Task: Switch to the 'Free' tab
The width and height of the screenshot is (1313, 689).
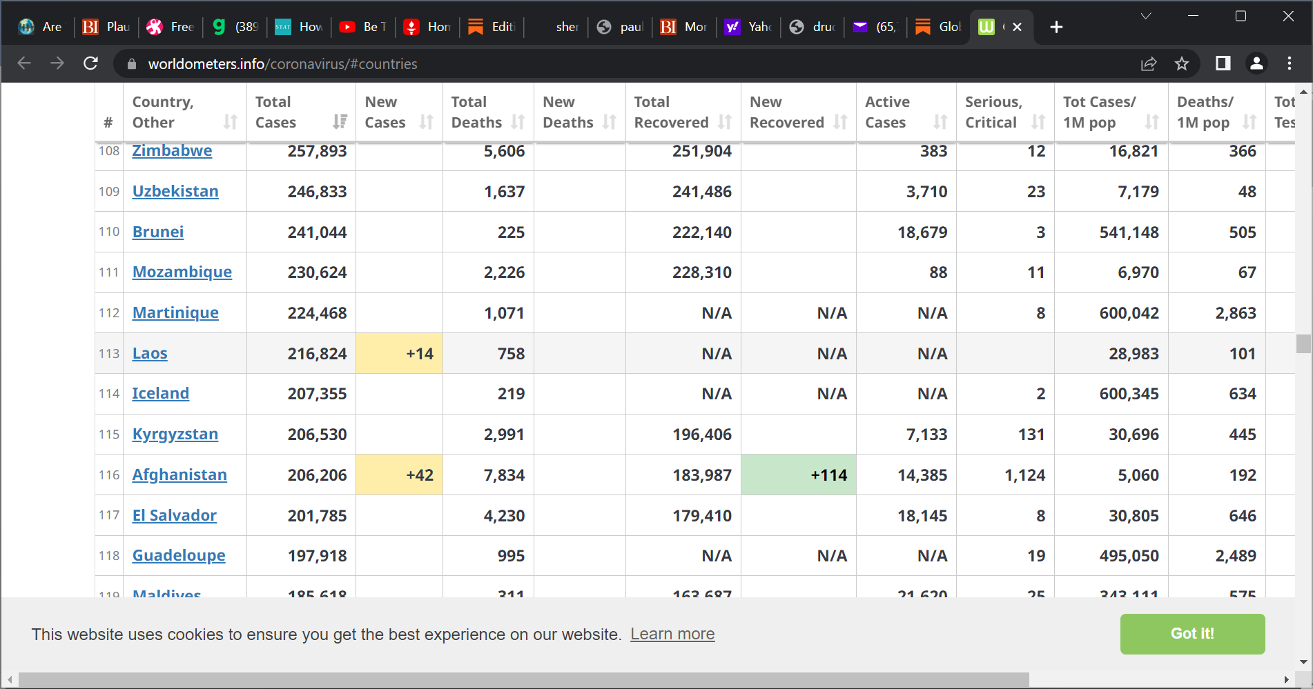Action: [x=171, y=27]
